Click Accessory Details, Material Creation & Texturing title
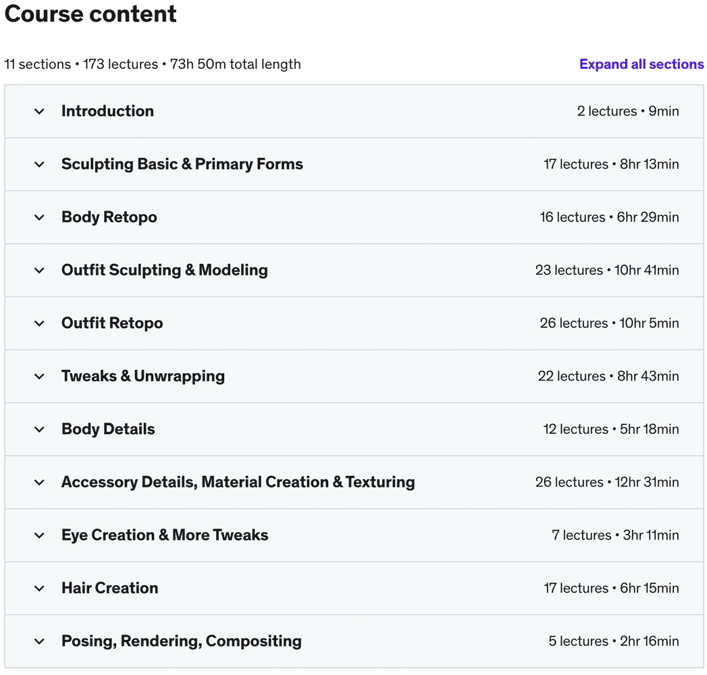This screenshot has height=675, width=707. [x=238, y=482]
